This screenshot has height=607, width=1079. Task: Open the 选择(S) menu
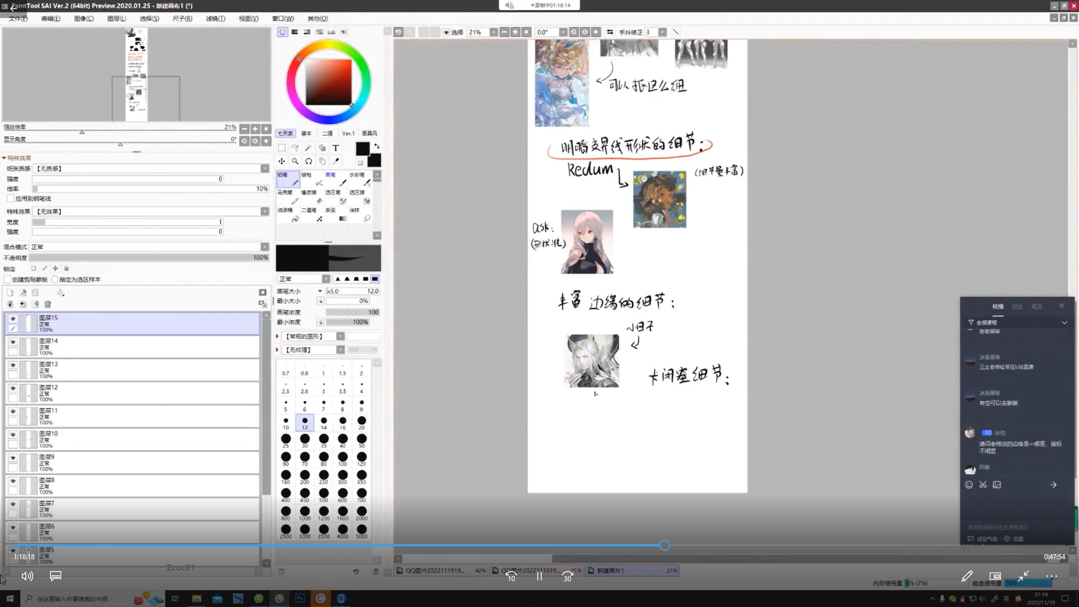pos(149,19)
